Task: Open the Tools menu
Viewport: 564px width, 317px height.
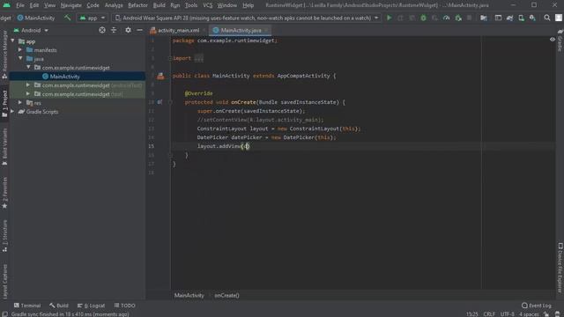Action: [x=191, y=5]
